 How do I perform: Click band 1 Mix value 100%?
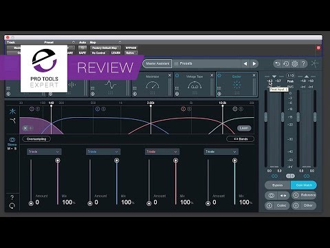[x=69, y=202]
